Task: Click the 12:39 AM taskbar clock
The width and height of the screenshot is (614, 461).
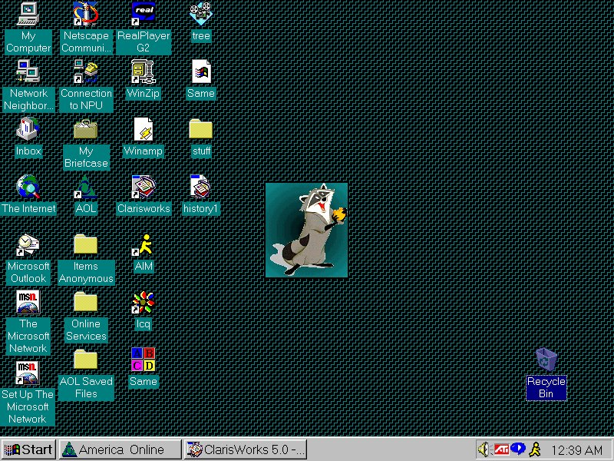Action: pos(576,449)
